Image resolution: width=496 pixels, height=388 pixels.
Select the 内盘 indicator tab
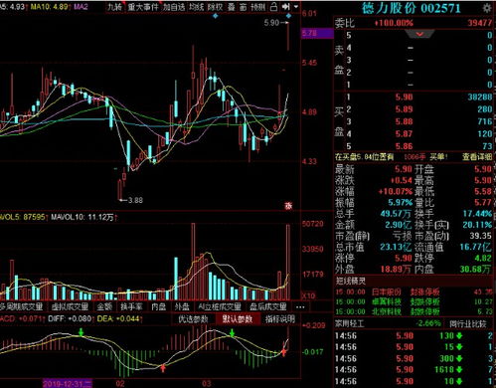(158, 306)
